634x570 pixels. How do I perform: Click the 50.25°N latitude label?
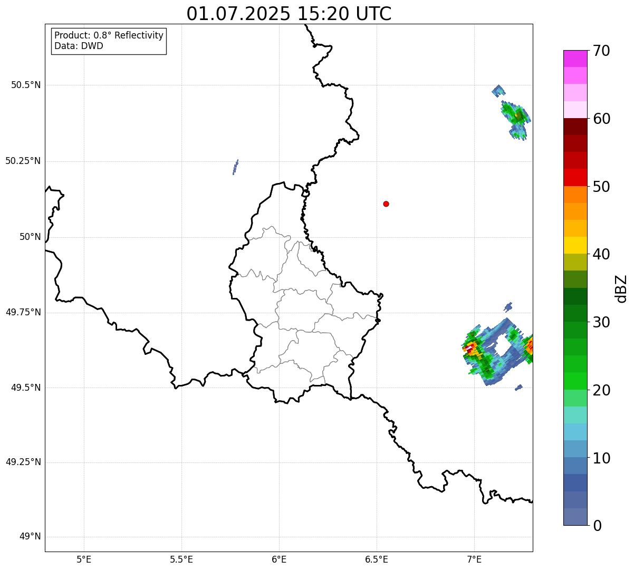pyautogui.click(x=23, y=161)
